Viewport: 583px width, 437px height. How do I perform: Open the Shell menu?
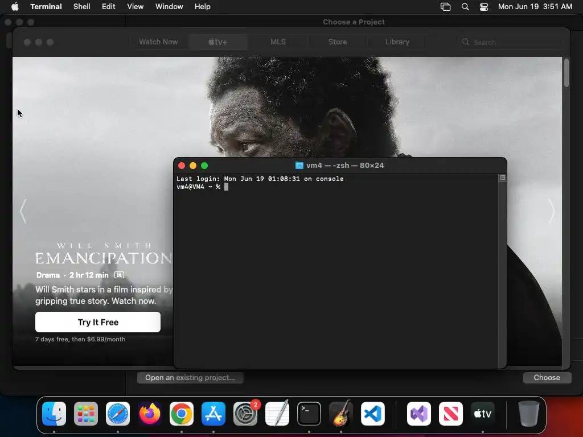point(82,6)
